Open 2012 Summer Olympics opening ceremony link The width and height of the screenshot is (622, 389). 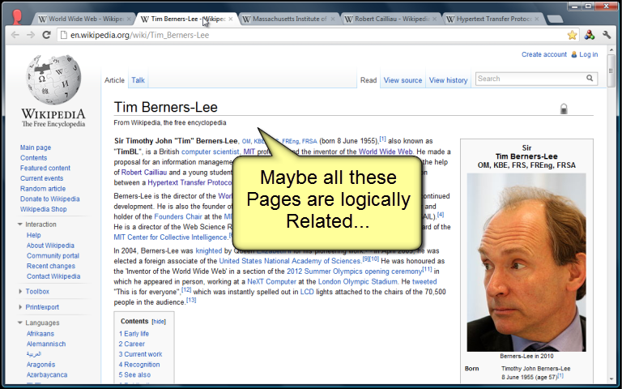point(354,271)
